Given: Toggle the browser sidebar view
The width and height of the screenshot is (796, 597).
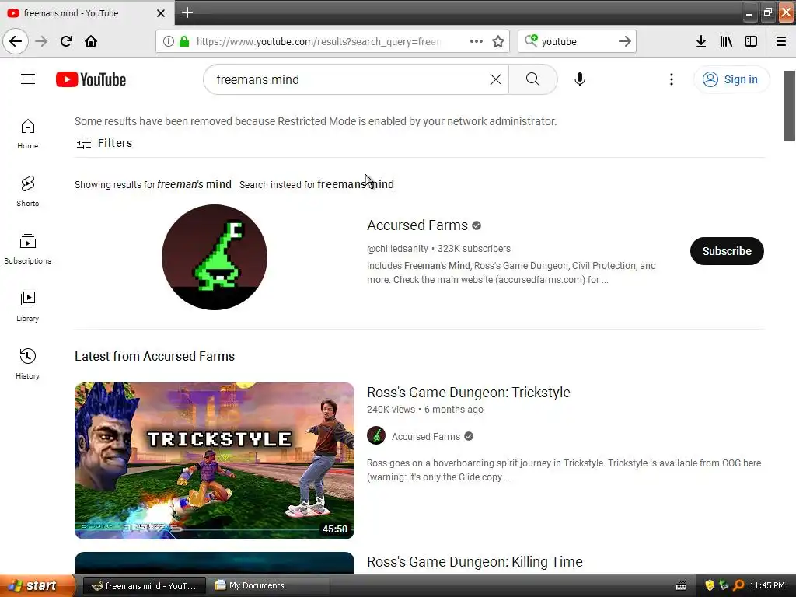Looking at the screenshot, I should point(751,41).
